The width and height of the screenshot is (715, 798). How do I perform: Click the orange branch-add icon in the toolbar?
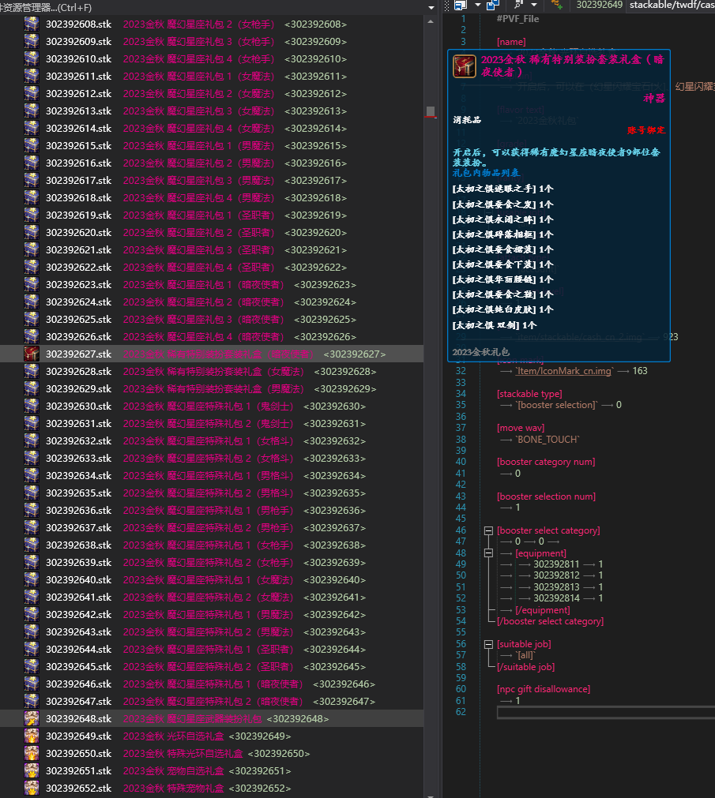[x=557, y=5]
